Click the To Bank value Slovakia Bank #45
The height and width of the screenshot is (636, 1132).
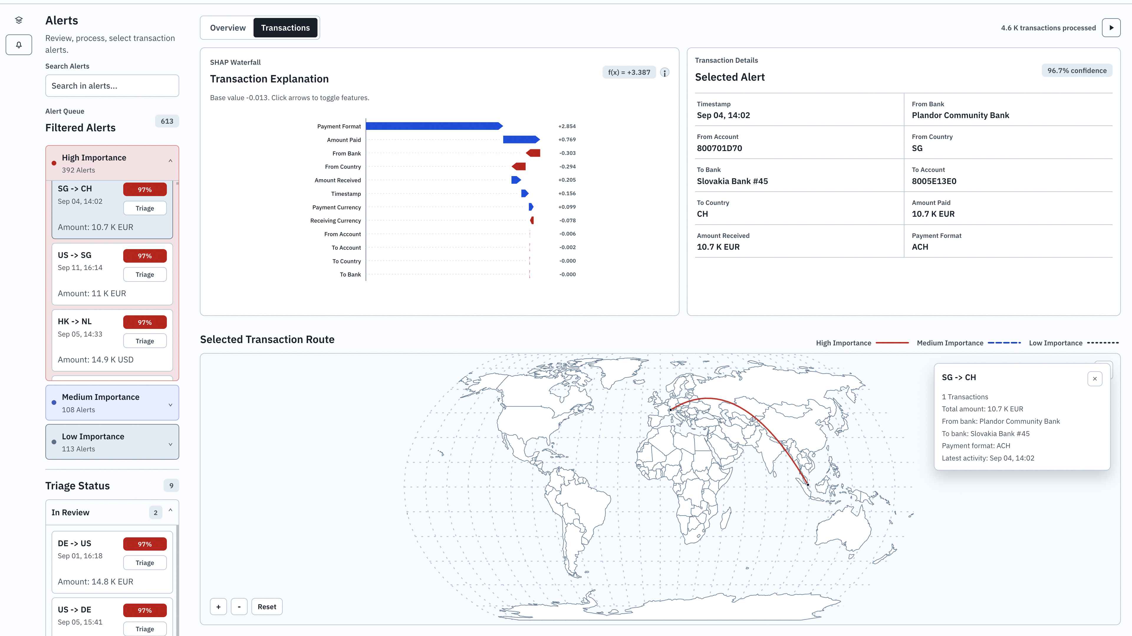732,181
